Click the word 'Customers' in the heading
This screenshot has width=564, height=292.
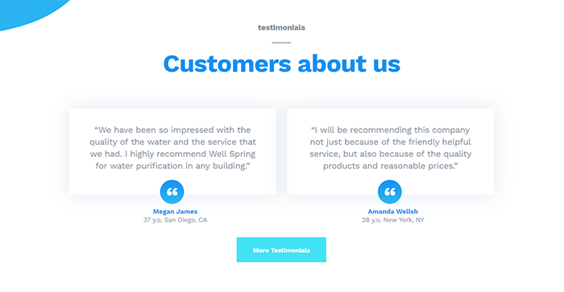(x=227, y=64)
